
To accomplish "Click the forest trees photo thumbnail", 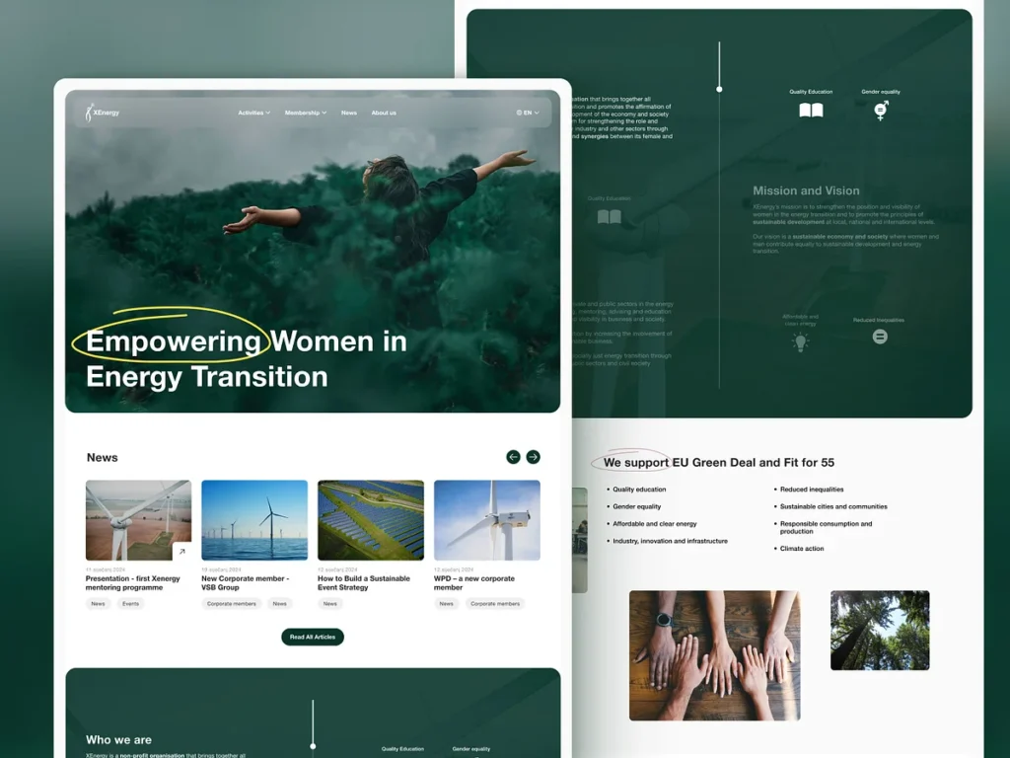I will (x=879, y=630).
